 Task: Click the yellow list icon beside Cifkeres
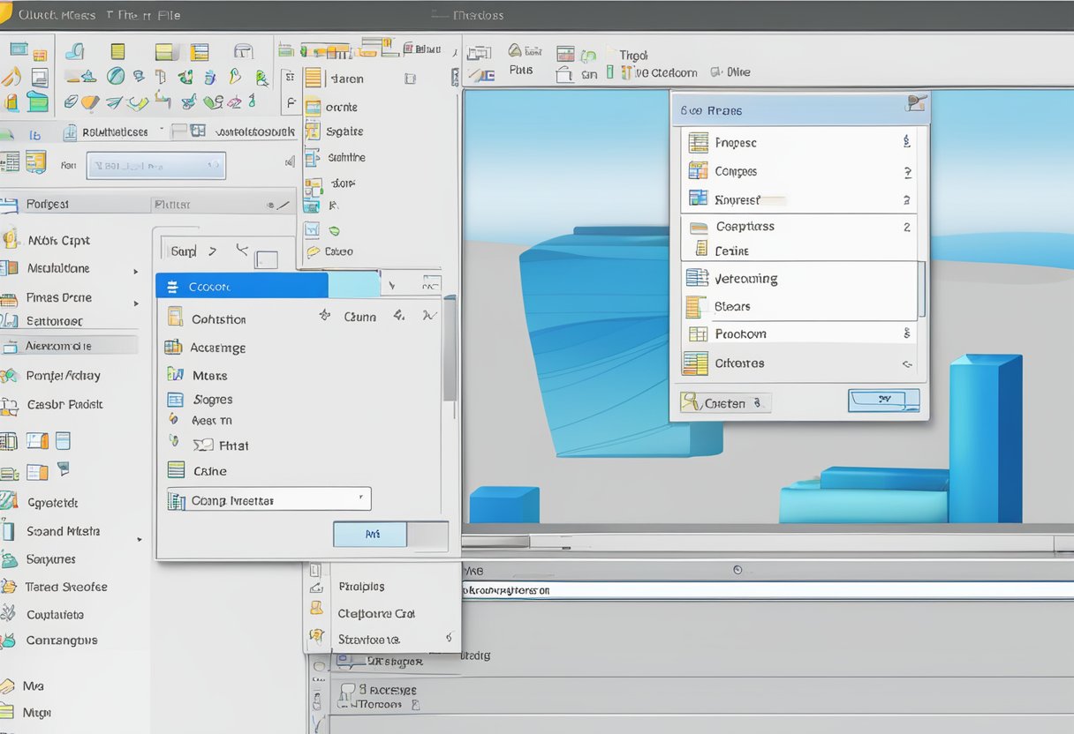tap(695, 363)
